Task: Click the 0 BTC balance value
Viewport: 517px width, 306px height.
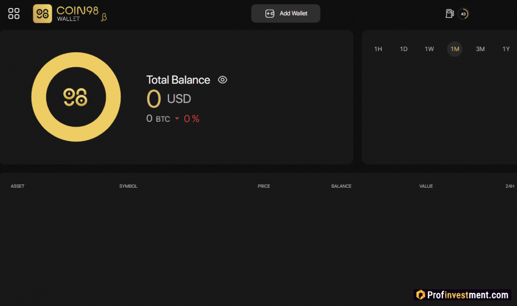Action: tap(159, 119)
